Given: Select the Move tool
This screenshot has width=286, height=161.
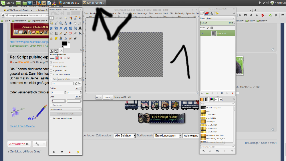Looking at the screenshot, I should tap(70, 23).
